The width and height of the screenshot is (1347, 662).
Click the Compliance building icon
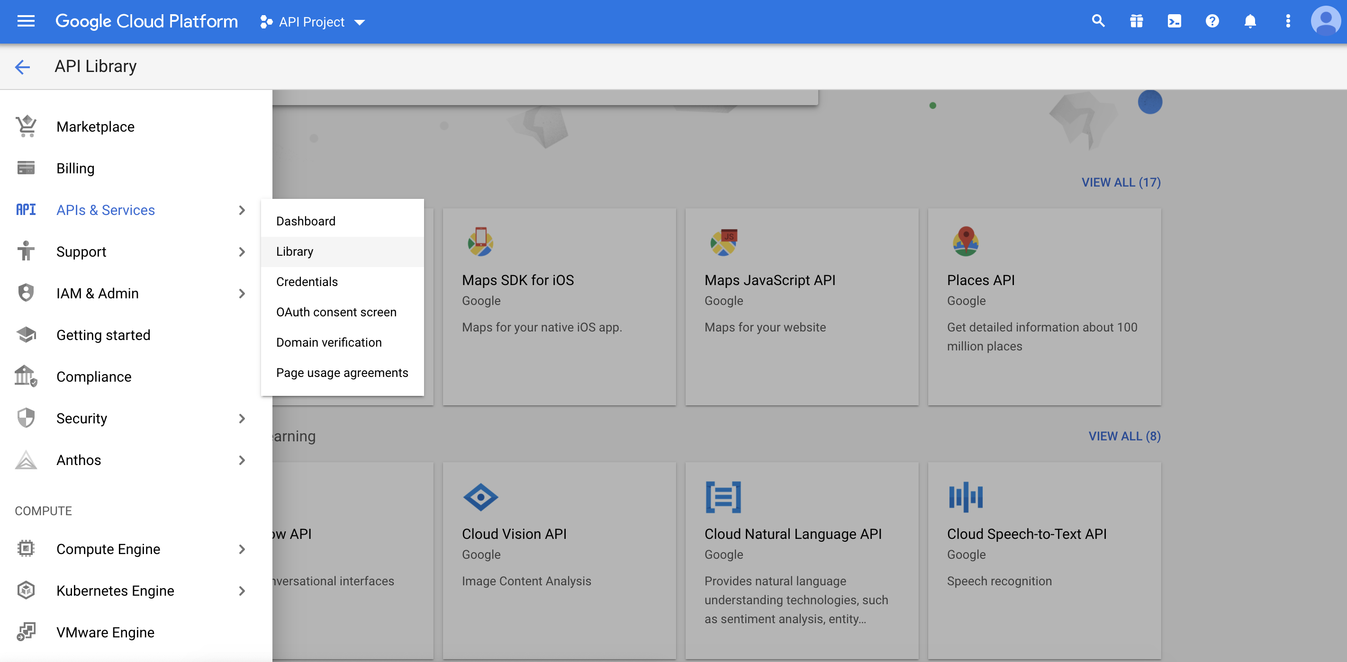[26, 376]
